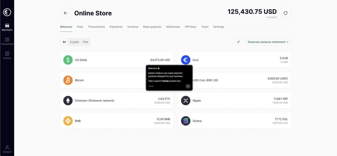Click the pencil edit icon
This screenshot has width=337, height=156.
coord(238,42)
